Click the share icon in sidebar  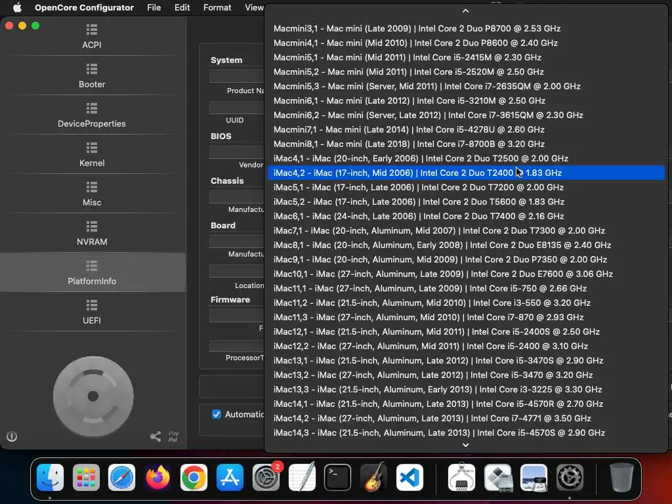click(156, 436)
